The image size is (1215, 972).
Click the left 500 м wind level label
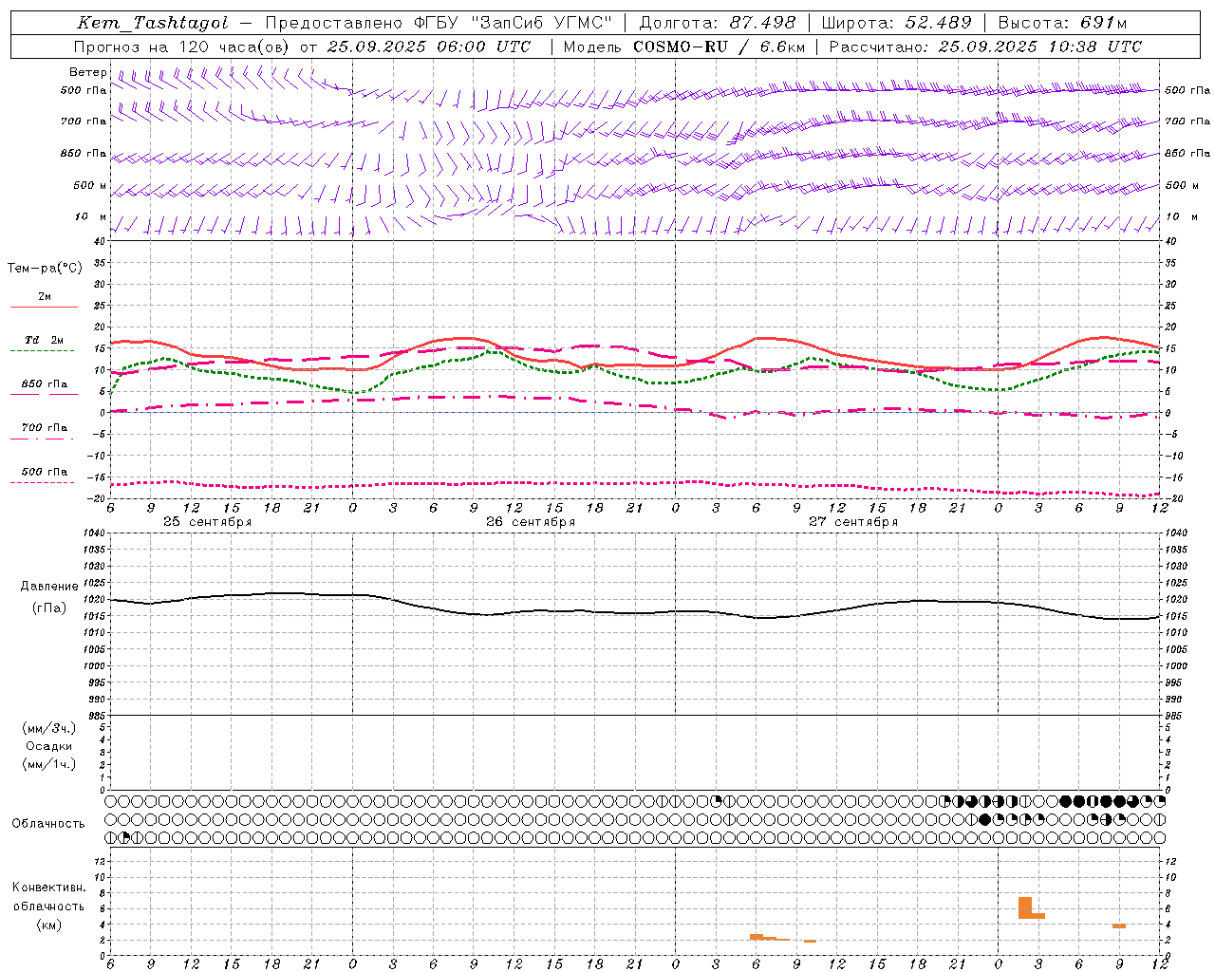coord(90,185)
